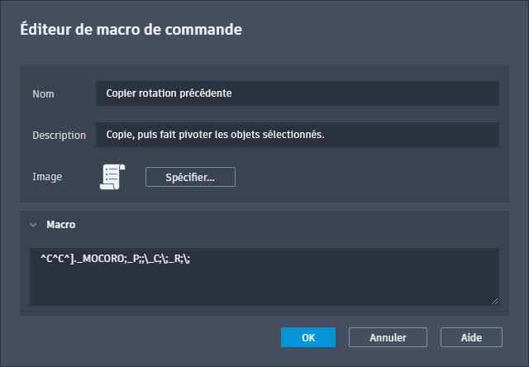Click the 'Éditeur de macro de commande' title
The width and height of the screenshot is (529, 367).
click(131, 31)
